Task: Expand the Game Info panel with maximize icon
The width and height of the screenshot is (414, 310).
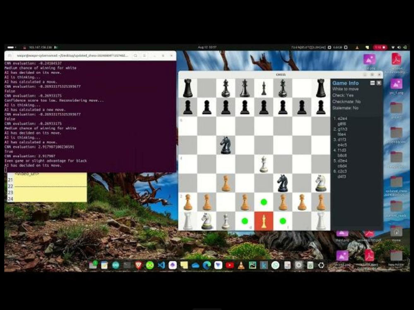Action: pos(379,83)
